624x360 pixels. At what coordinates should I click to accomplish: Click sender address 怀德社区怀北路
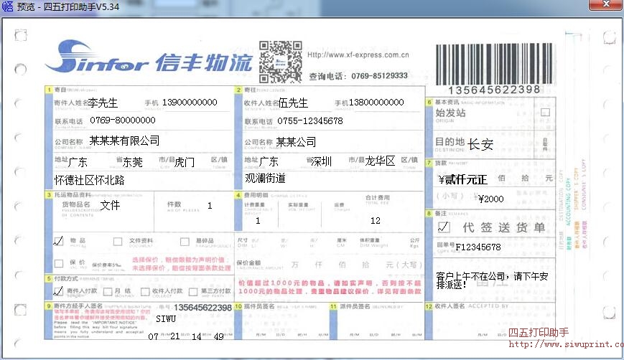pyautogui.click(x=90, y=181)
